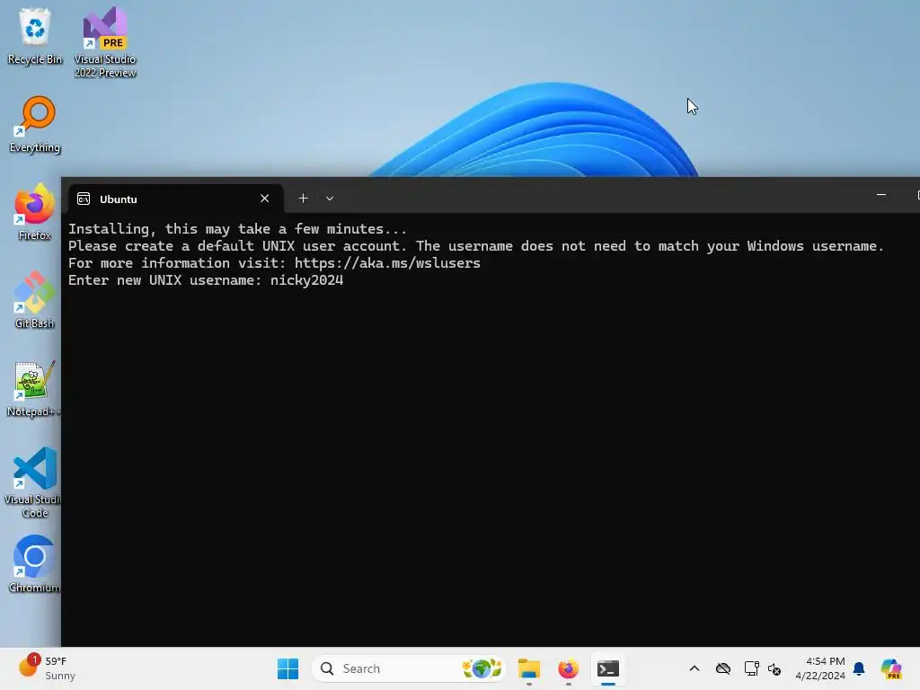Launch Notepad++ desktop shortcut
920x690 pixels.
click(34, 388)
